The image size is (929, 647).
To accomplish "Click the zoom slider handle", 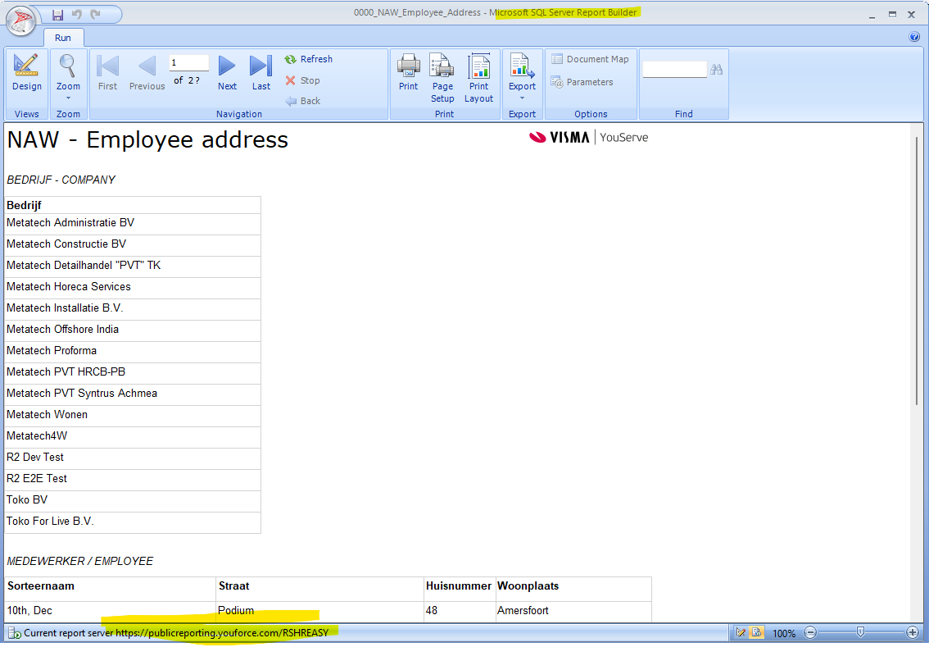I will click(861, 632).
